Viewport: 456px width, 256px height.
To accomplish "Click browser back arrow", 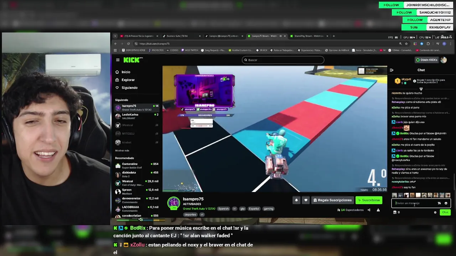I will 115,43.
